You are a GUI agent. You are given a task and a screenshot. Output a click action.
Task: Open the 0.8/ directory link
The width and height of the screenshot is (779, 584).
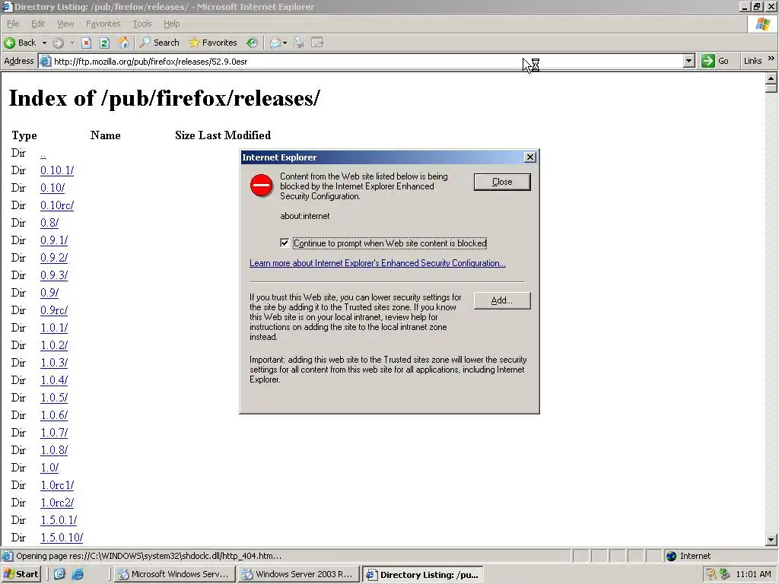49,223
